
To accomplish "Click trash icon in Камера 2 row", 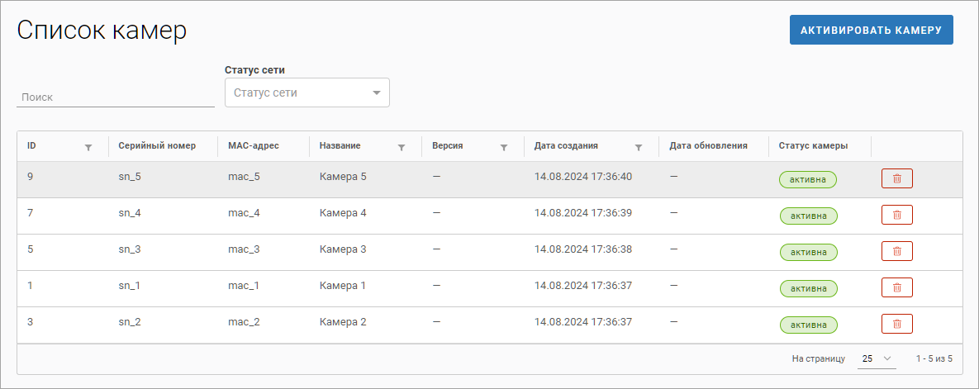I will pyautogui.click(x=896, y=325).
